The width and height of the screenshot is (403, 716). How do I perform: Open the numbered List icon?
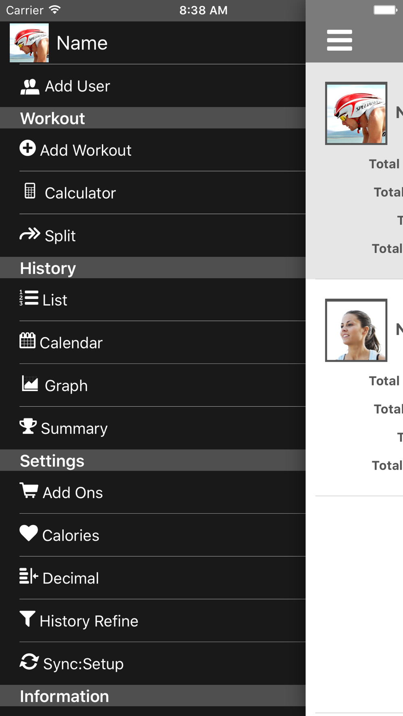(29, 298)
